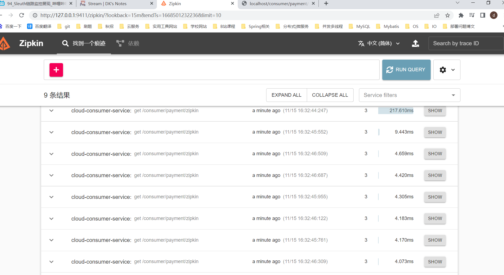Go forward with browser arrow
The image size is (504, 275).
(11, 15)
